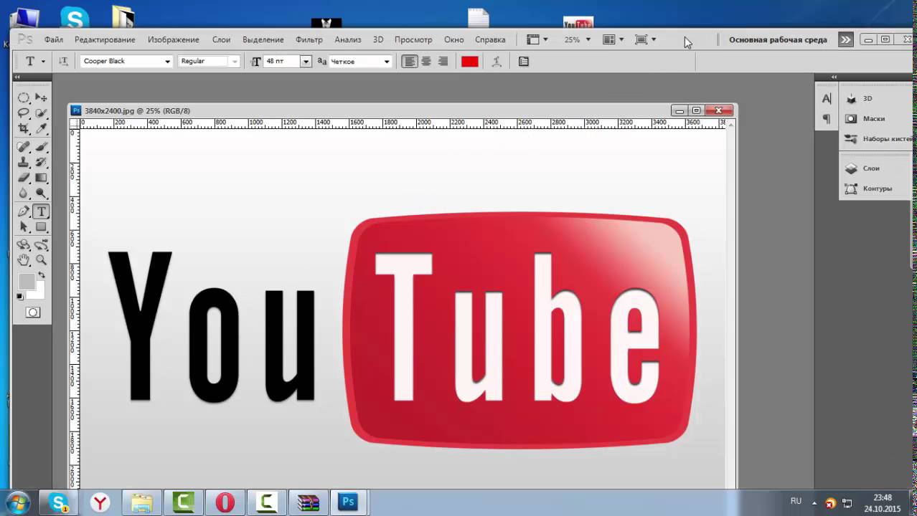The width and height of the screenshot is (917, 516).
Task: Select the Dodge tool
Action: coord(42,193)
